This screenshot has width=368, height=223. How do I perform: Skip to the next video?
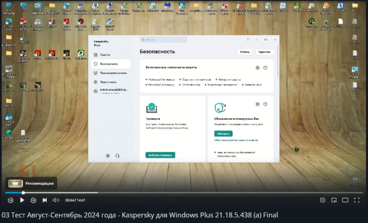click(x=44, y=200)
